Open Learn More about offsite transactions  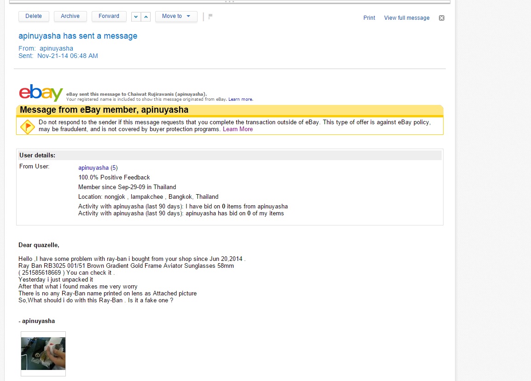pyautogui.click(x=238, y=129)
